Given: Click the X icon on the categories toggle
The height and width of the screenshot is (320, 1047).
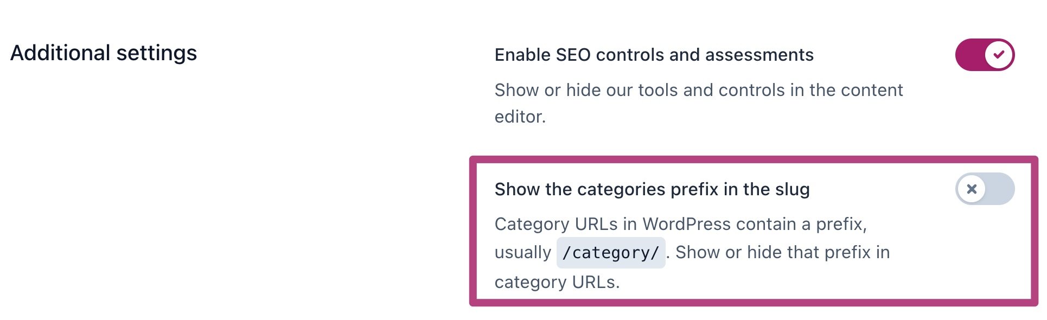Looking at the screenshot, I should [972, 189].
